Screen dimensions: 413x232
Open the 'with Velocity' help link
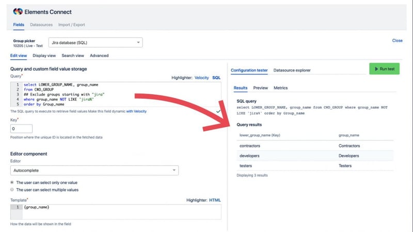pyautogui.click(x=136, y=111)
